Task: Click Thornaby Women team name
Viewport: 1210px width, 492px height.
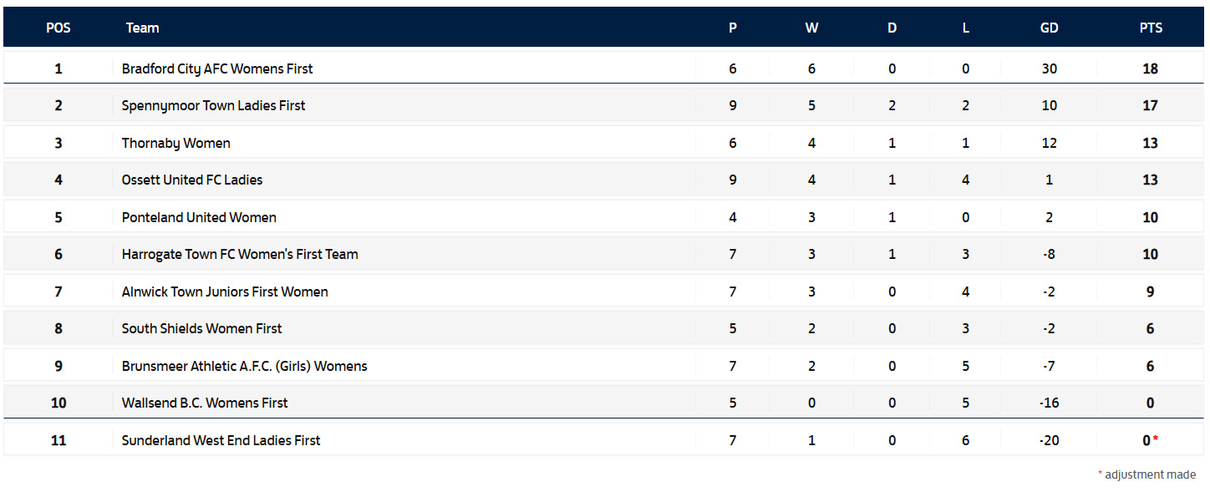Action: 175,143
